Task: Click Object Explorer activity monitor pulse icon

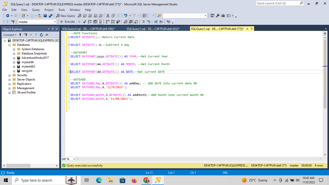Action: pos(47,35)
